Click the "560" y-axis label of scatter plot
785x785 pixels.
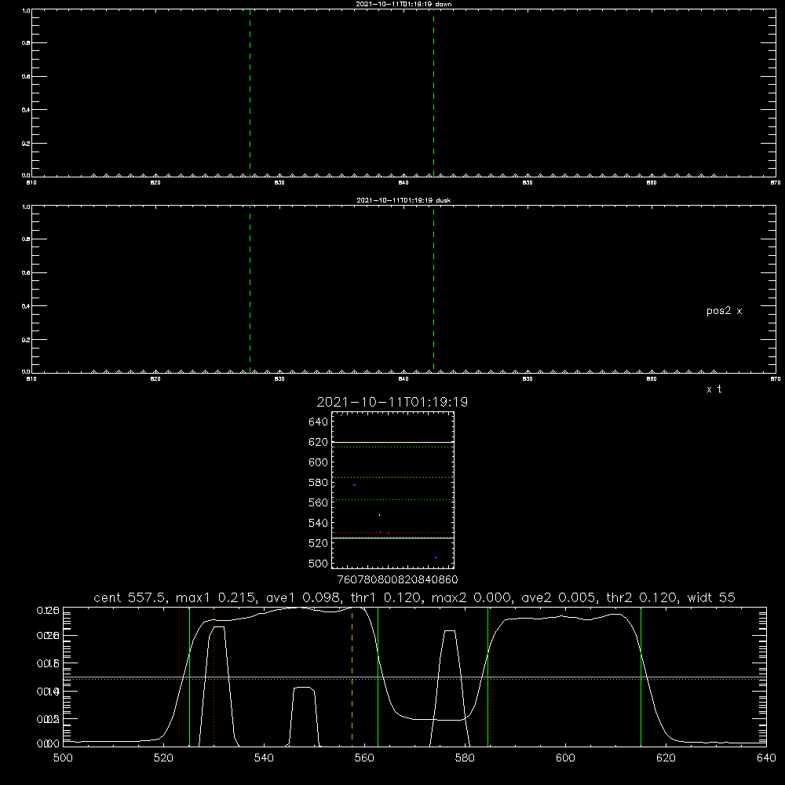(x=319, y=502)
